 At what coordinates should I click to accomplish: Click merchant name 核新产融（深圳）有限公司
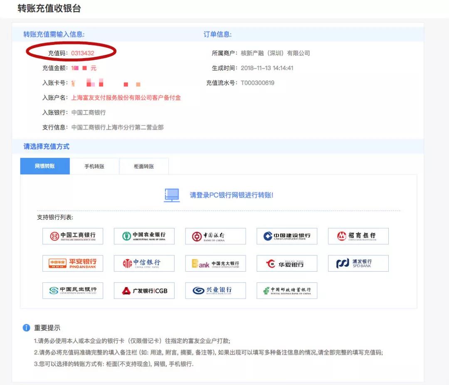click(275, 53)
